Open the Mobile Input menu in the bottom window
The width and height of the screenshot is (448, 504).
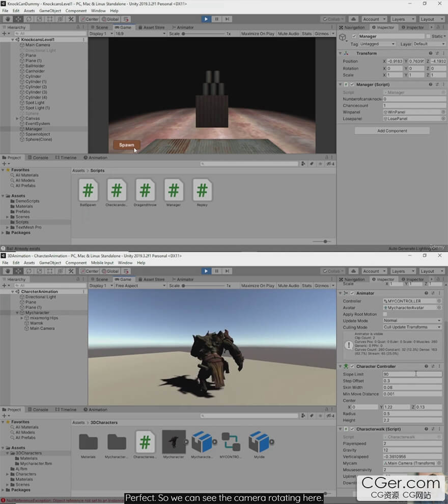(x=102, y=263)
